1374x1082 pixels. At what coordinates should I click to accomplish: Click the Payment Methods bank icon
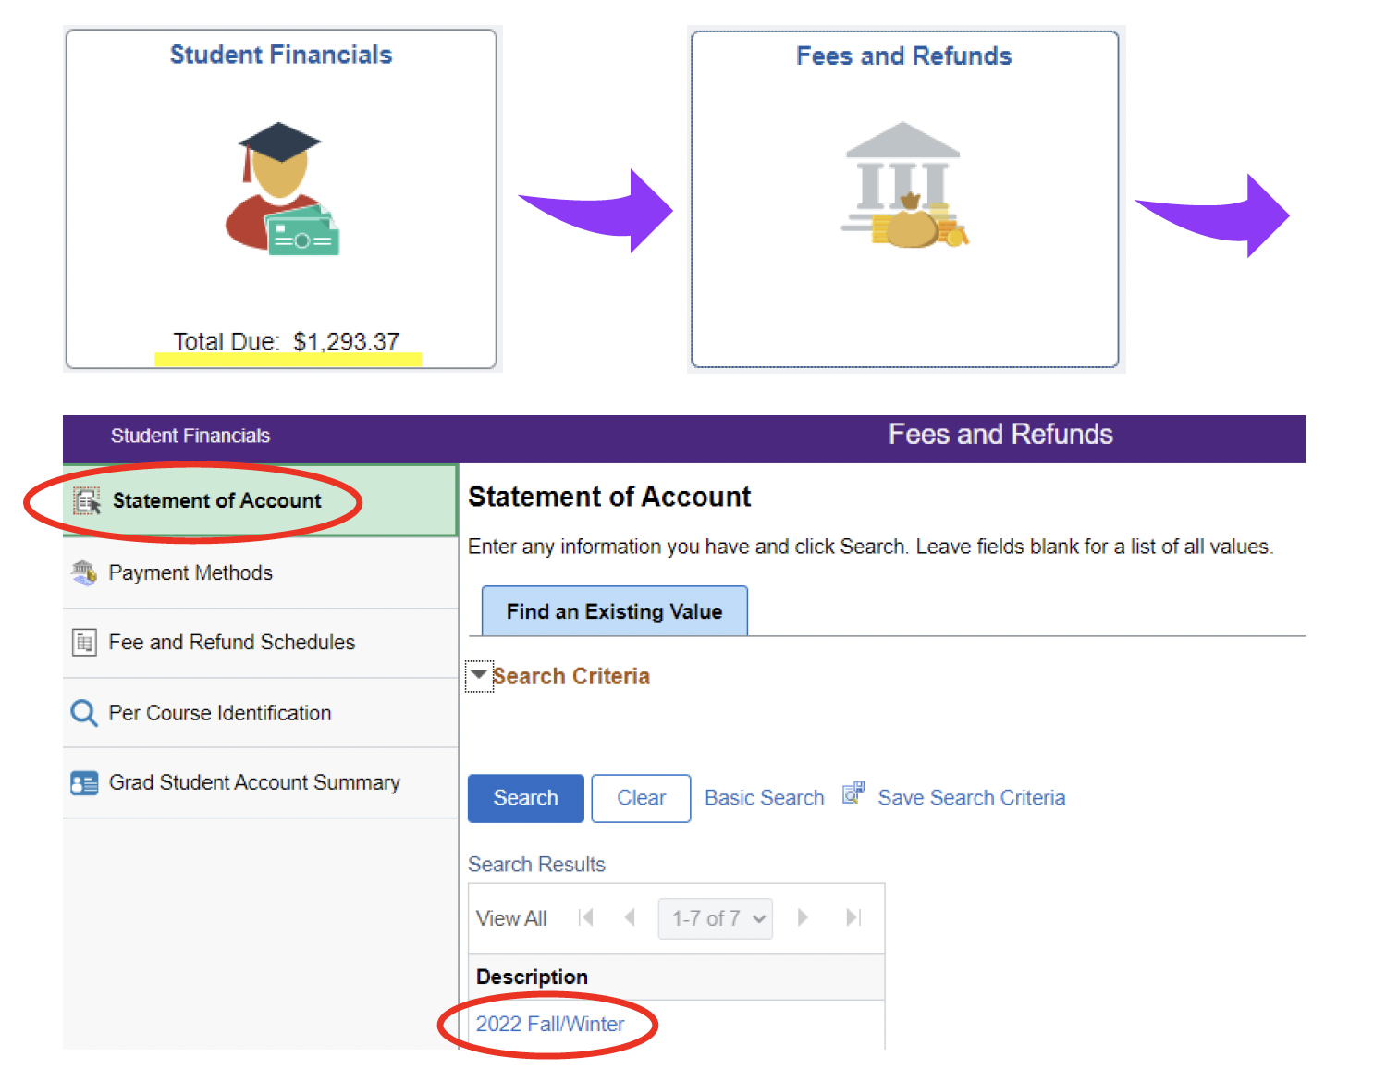click(84, 572)
